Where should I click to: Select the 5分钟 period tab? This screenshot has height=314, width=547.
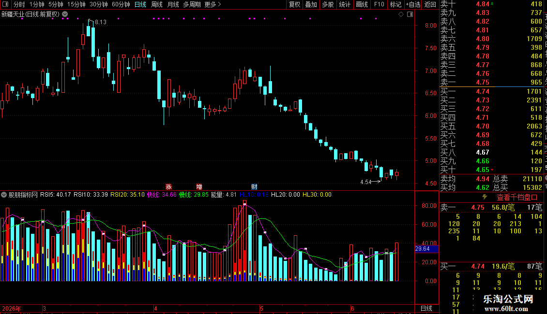(x=56, y=4)
